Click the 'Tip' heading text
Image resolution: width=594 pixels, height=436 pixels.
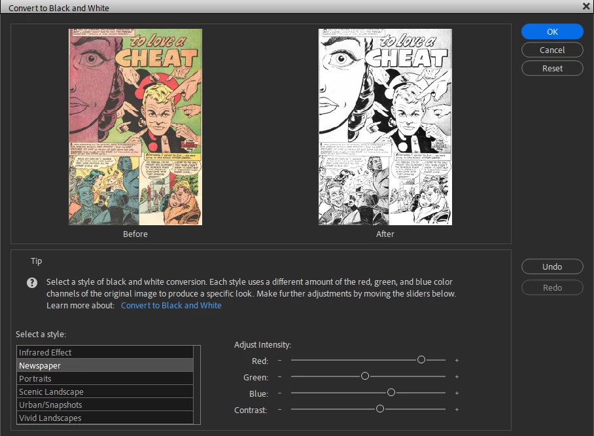37,261
